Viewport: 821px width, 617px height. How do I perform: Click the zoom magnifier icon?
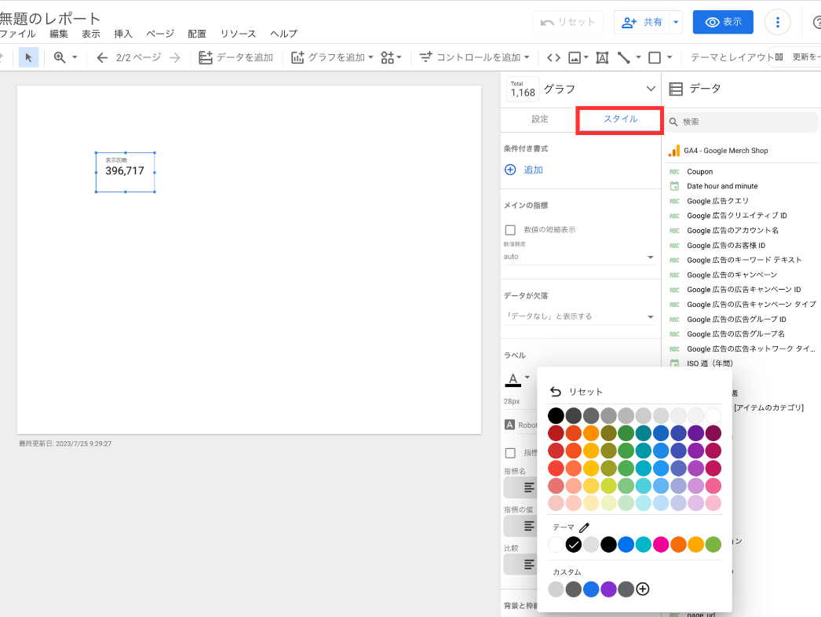[60, 57]
